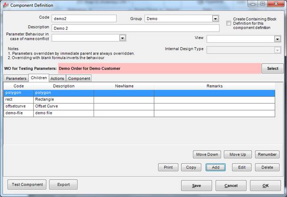Open the Group dropdown showing Demo
Screen dimensions: 287x197
[215, 19]
